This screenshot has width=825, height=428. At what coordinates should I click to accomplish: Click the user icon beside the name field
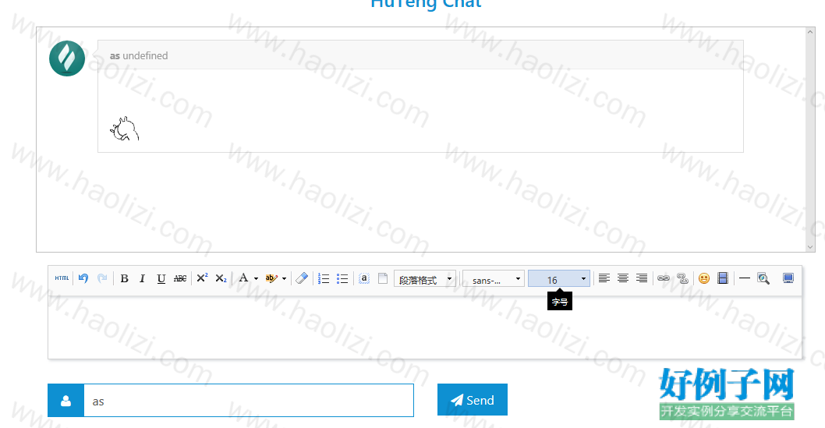tap(66, 401)
